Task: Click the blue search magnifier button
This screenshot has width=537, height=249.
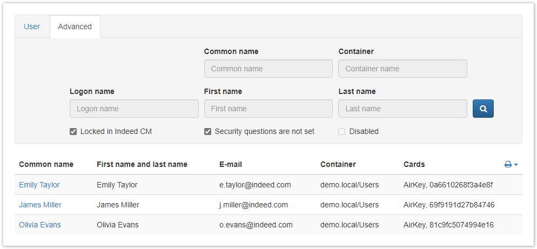Action: (x=483, y=109)
